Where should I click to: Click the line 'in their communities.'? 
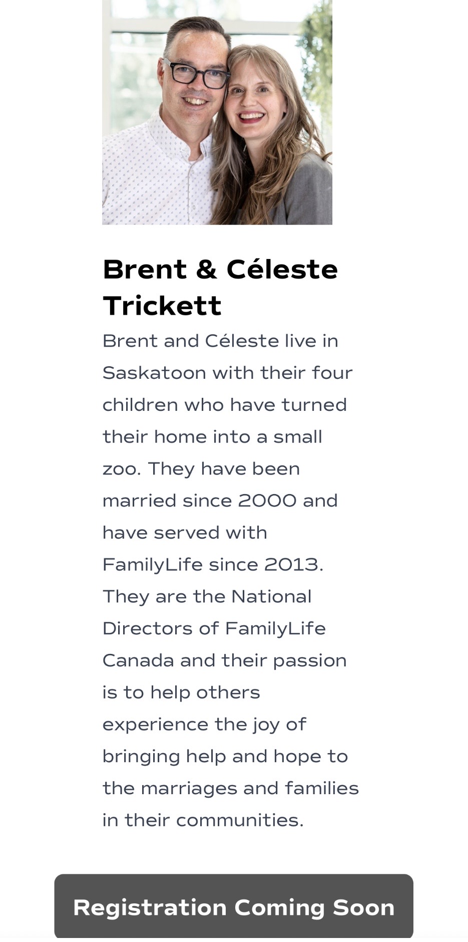[x=203, y=820]
